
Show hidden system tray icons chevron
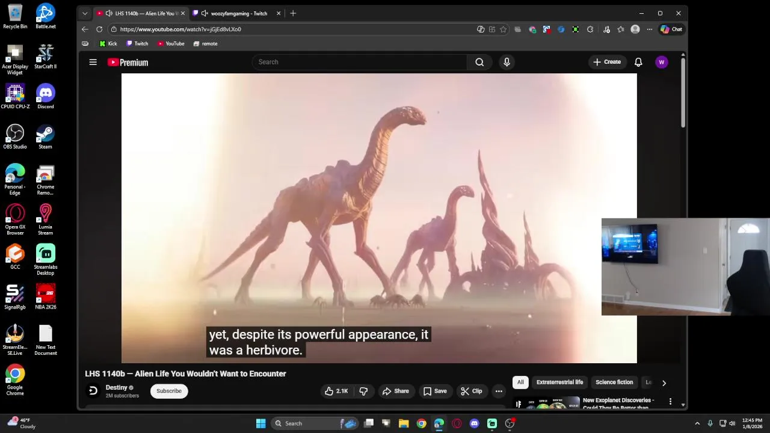(697, 423)
